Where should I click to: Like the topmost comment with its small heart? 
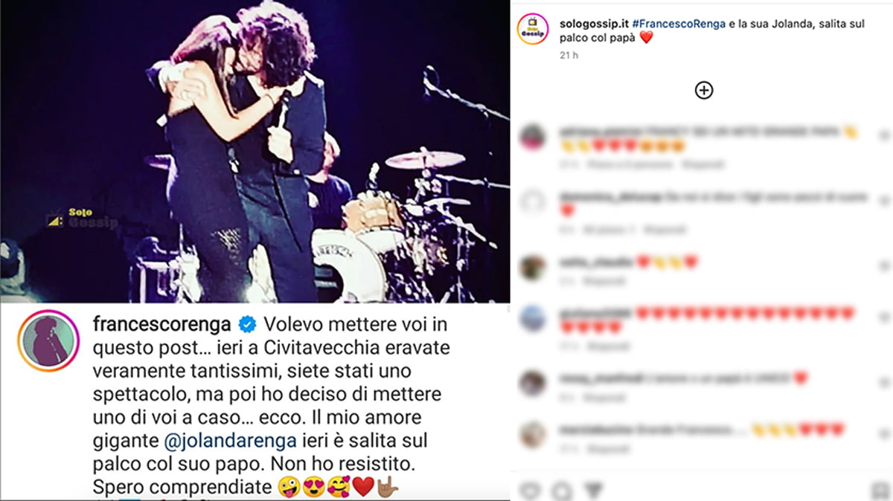(883, 136)
